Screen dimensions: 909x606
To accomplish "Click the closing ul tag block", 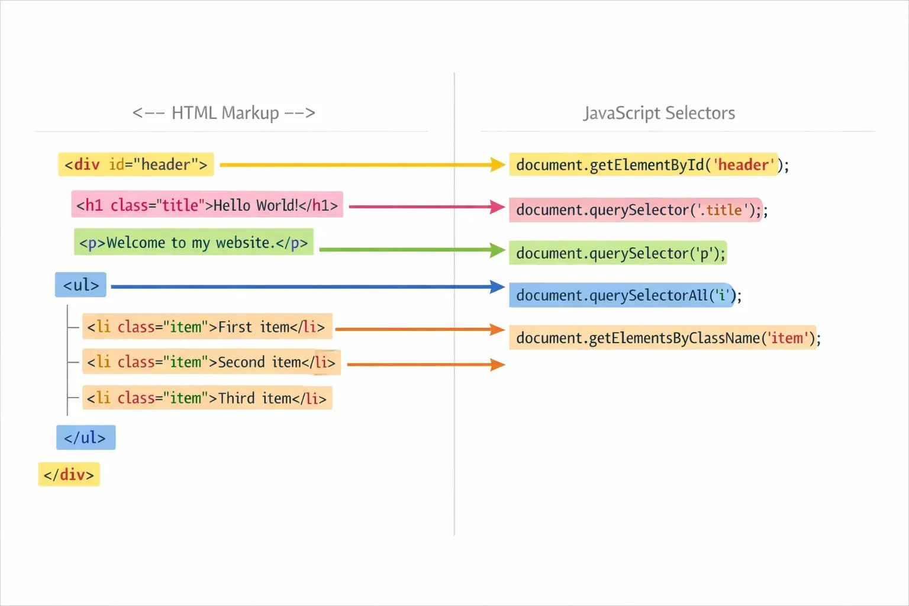I will tap(86, 438).
